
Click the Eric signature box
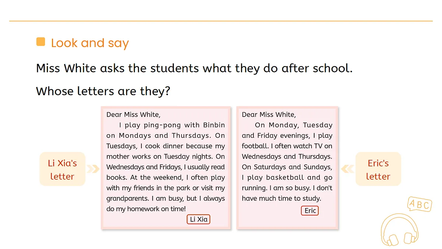pyautogui.click(x=310, y=211)
